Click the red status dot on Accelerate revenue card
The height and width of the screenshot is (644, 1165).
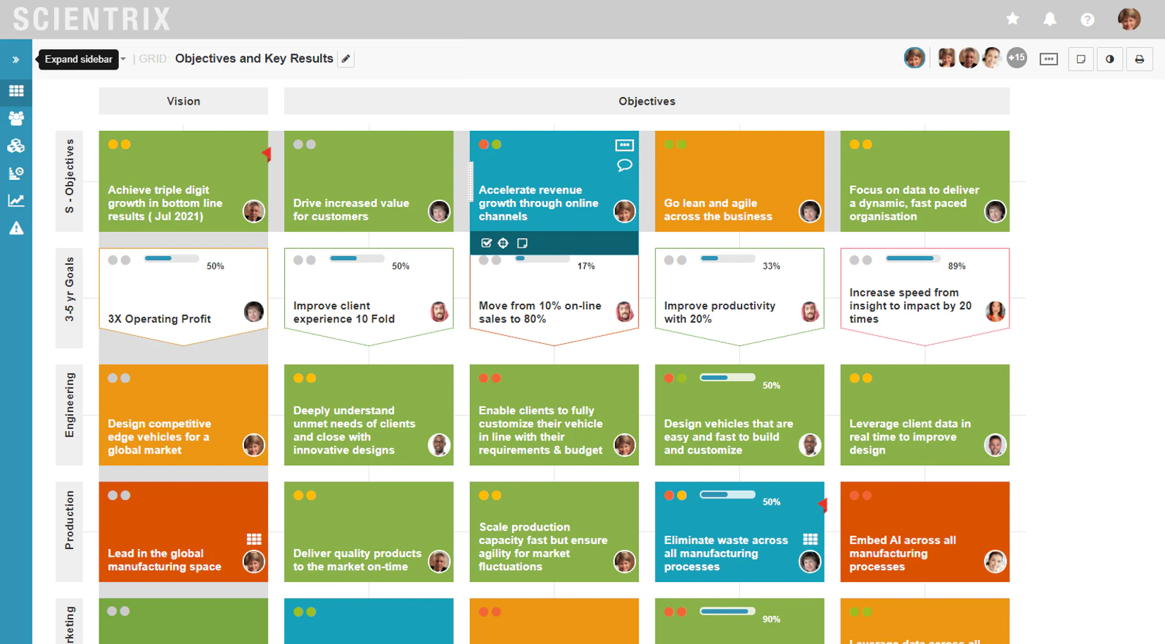484,144
